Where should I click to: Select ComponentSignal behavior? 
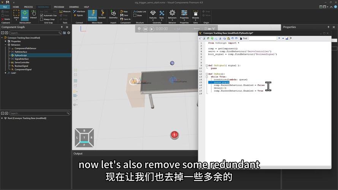click(x=23, y=70)
